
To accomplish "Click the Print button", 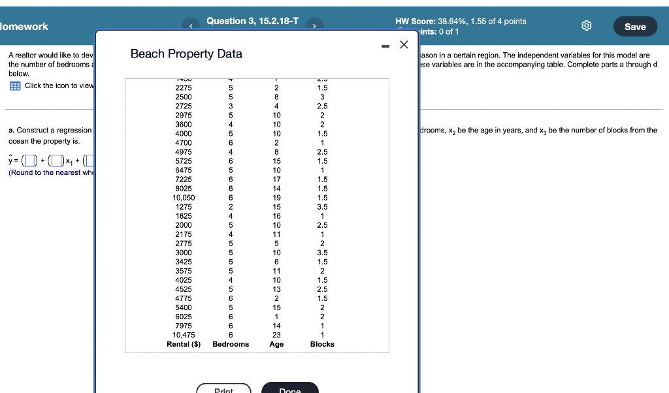I will click(x=223, y=388).
